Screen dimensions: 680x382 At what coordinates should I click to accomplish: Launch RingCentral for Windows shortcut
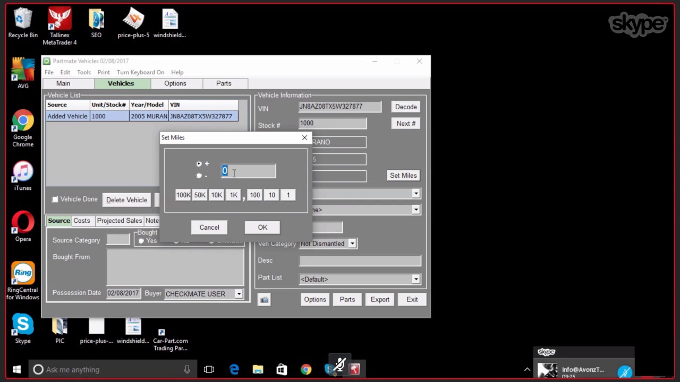[23, 281]
